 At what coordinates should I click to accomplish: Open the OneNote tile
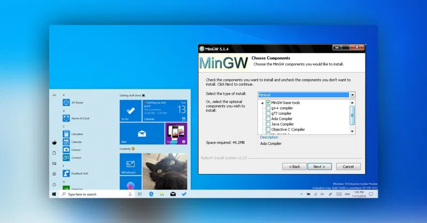(x=176, y=134)
